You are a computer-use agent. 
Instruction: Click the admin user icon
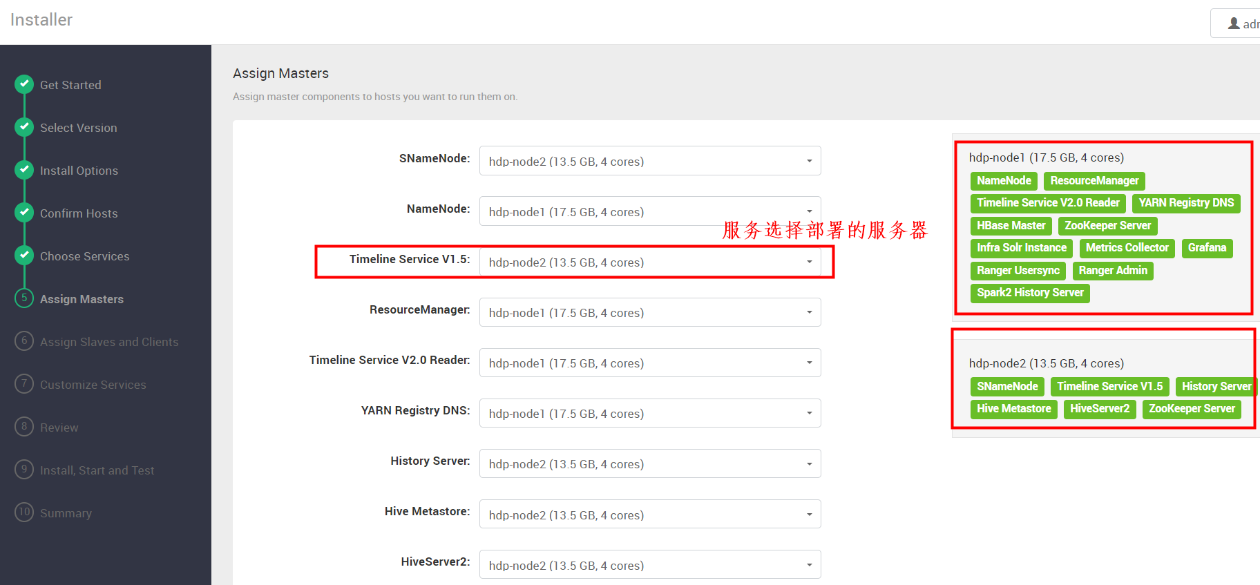tap(1234, 23)
